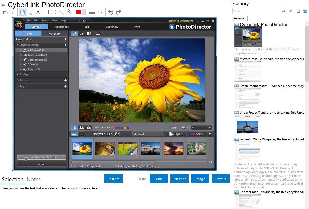This screenshot has height=209, width=309.
Task: Select the arrow pointer tool
Action: (x=30, y=12)
